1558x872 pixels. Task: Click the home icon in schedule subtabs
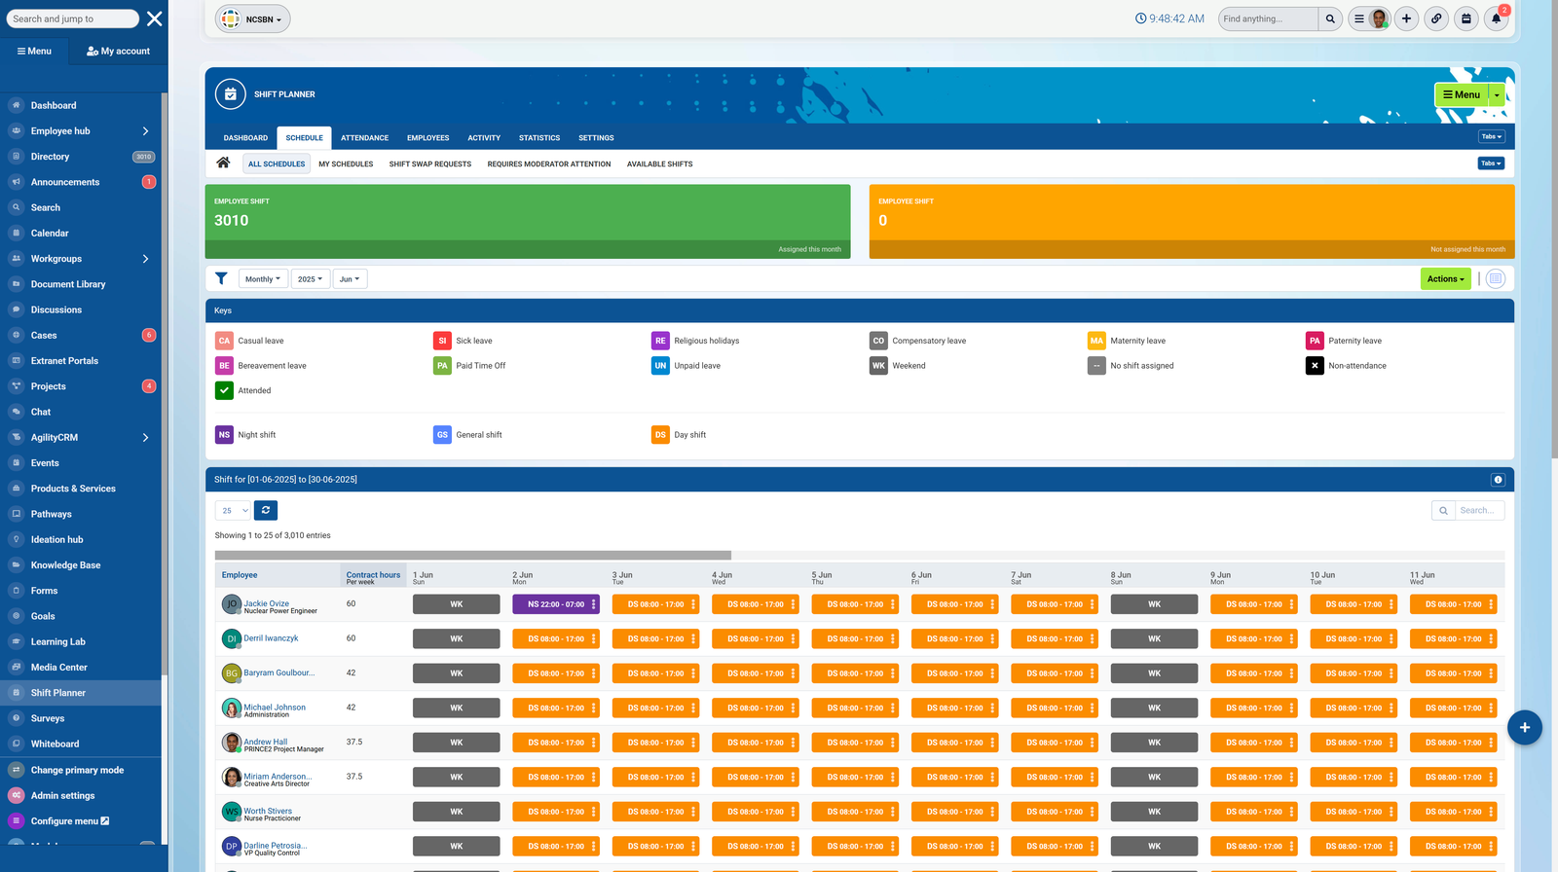(223, 163)
